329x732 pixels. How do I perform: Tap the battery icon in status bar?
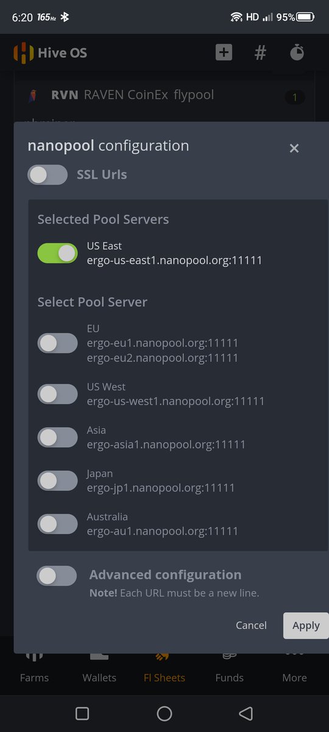306,17
